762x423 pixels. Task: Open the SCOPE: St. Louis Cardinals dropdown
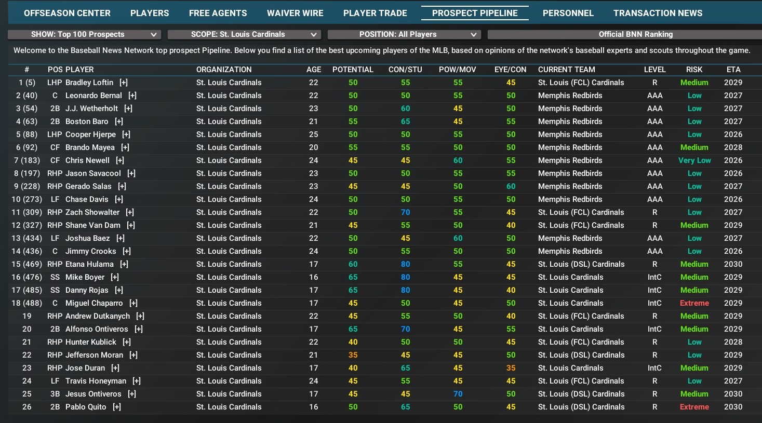coord(244,34)
